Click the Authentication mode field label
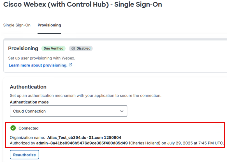 click(29, 102)
